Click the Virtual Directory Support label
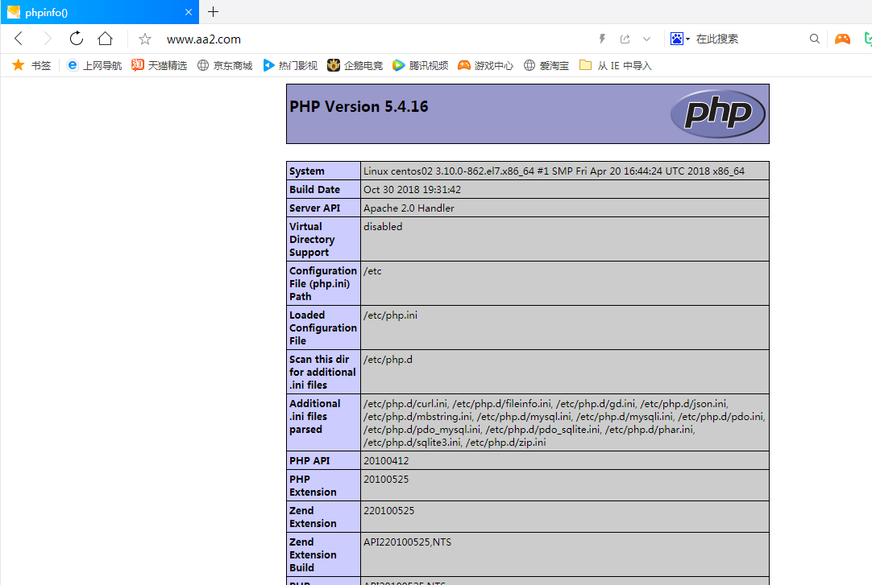Viewport: 872px width, 585px height. 312,239
